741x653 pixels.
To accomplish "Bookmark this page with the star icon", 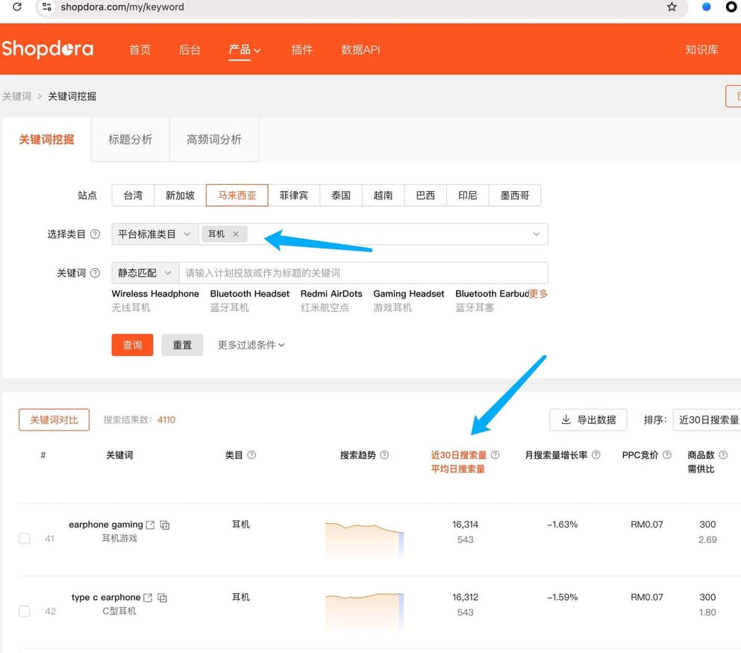I will click(x=672, y=7).
